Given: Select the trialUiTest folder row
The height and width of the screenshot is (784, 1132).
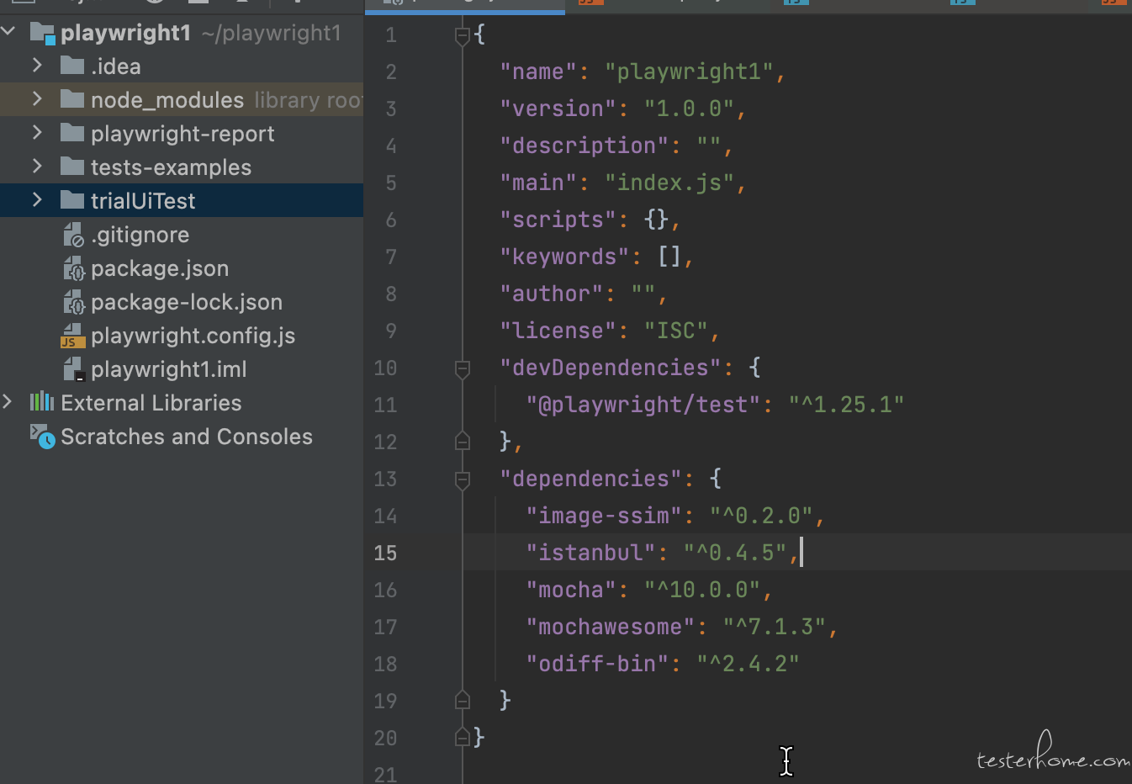Looking at the screenshot, I should (182, 200).
